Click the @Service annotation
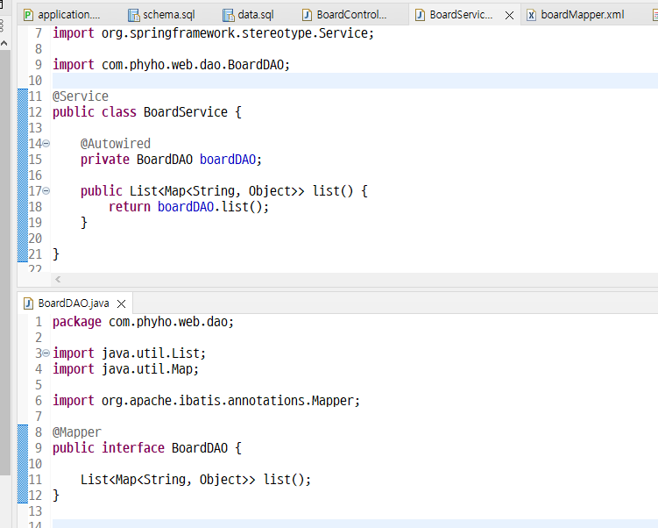 80,96
